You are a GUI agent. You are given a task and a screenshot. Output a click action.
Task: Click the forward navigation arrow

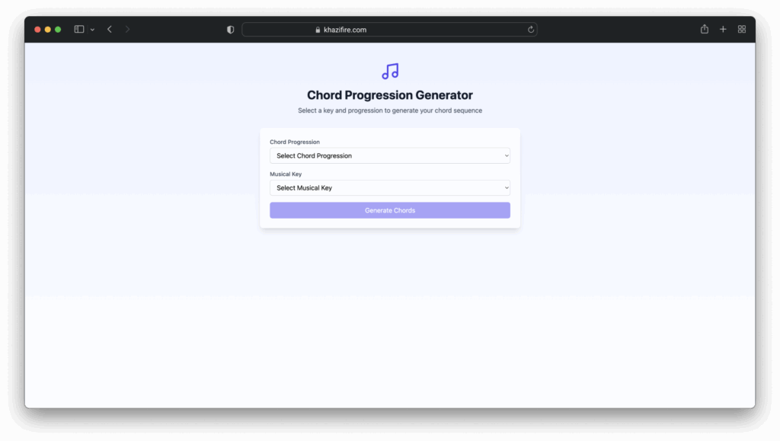pos(127,30)
